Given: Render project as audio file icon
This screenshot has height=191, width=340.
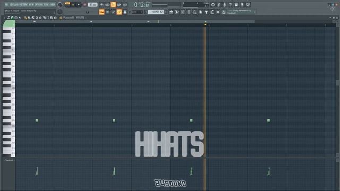Looking at the screenshot, I should pyautogui.click(x=242, y=5).
